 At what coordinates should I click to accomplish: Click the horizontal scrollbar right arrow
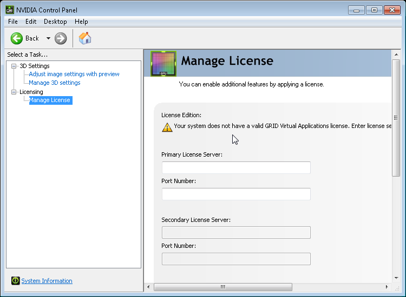pos(387,287)
